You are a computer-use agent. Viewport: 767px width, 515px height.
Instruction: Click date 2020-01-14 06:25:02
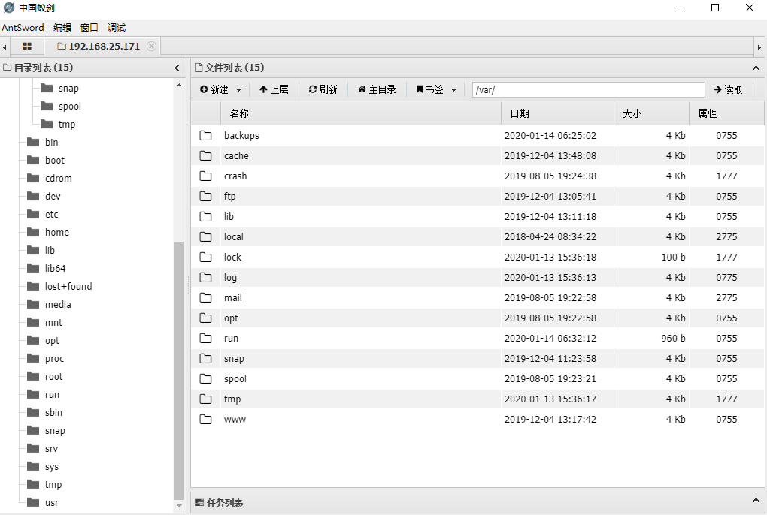(x=550, y=136)
